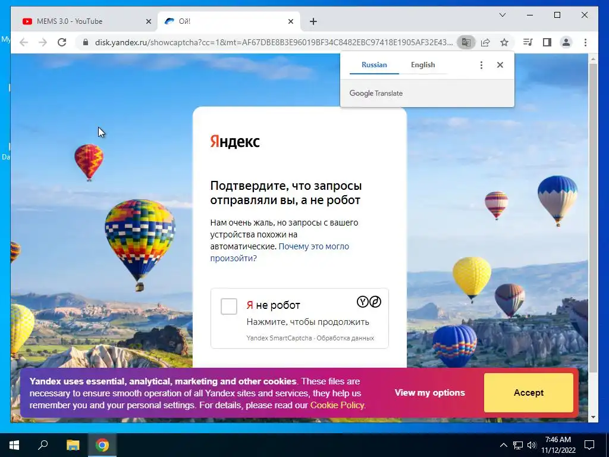This screenshot has width=609, height=457.
Task: Click the vertical scrollbar thumb
Action: click(593, 218)
